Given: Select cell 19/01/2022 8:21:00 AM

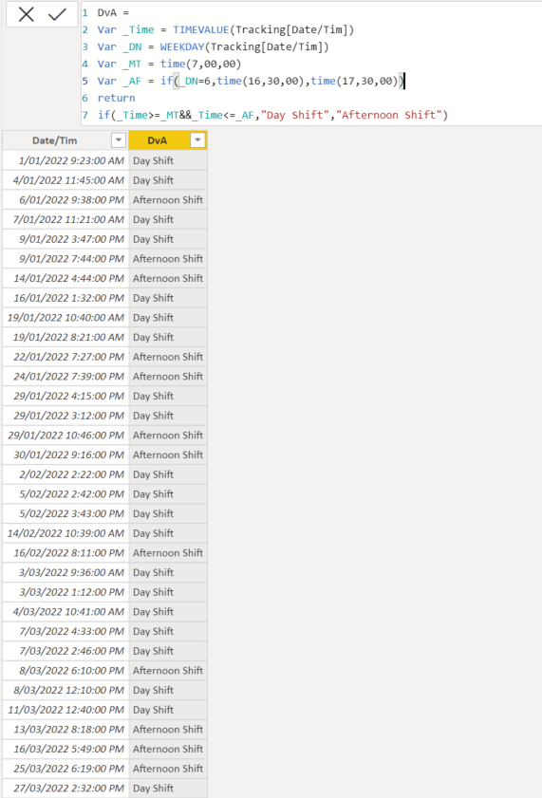Looking at the screenshot, I should click(x=65, y=337).
